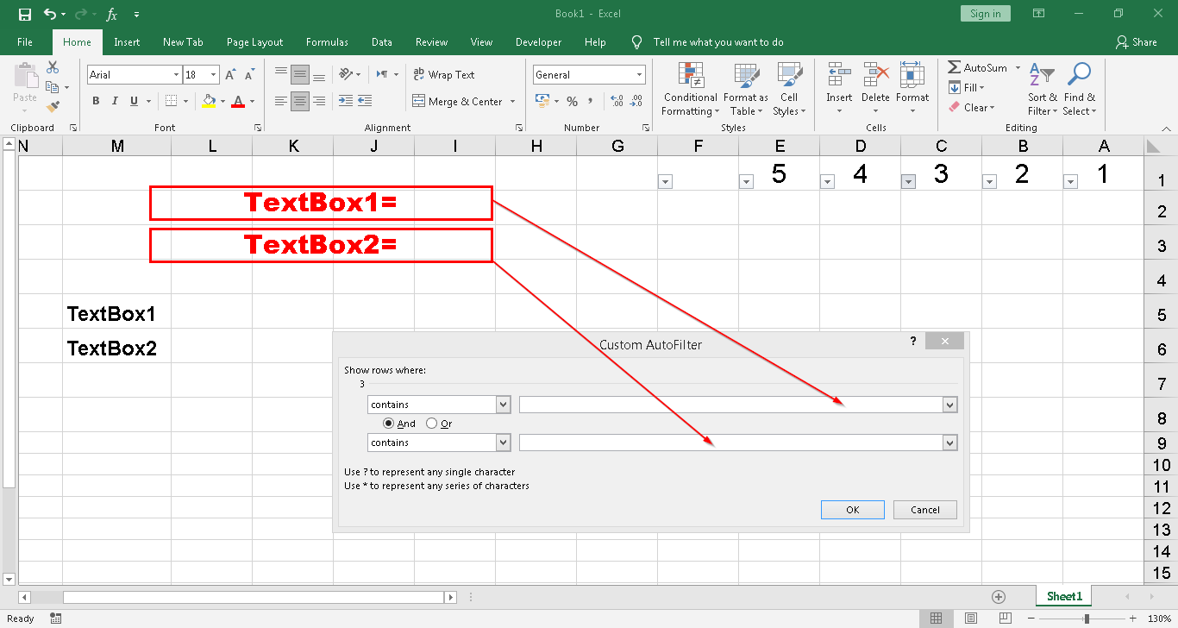
Task: Open Cell Styles gallery
Action: (789, 89)
